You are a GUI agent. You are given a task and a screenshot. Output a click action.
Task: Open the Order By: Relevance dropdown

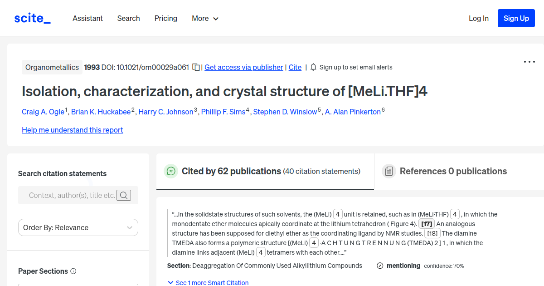78,227
